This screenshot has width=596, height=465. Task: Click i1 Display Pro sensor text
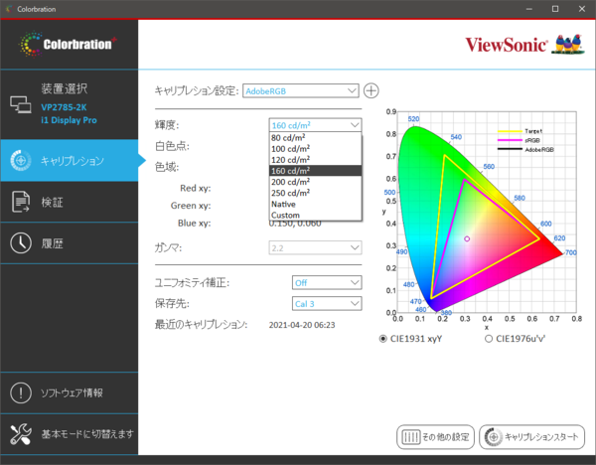pos(69,120)
